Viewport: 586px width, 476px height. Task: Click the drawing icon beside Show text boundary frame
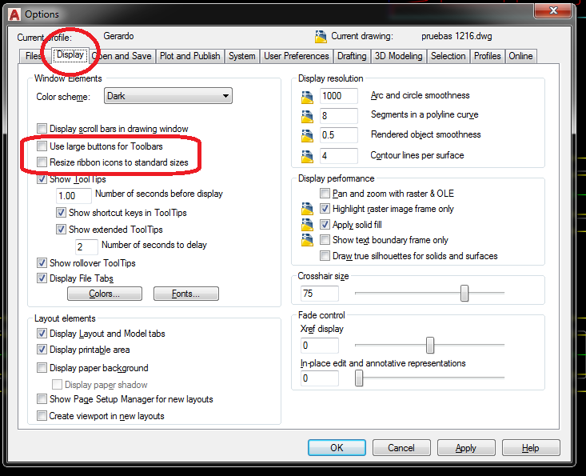(x=307, y=240)
